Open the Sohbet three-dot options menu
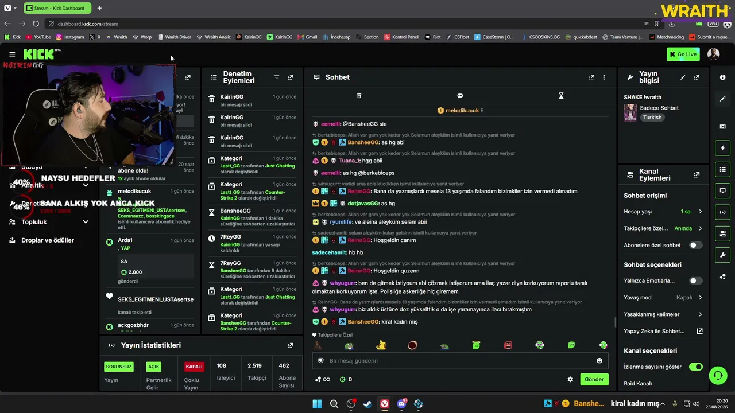Image resolution: width=735 pixels, height=413 pixels. click(604, 77)
